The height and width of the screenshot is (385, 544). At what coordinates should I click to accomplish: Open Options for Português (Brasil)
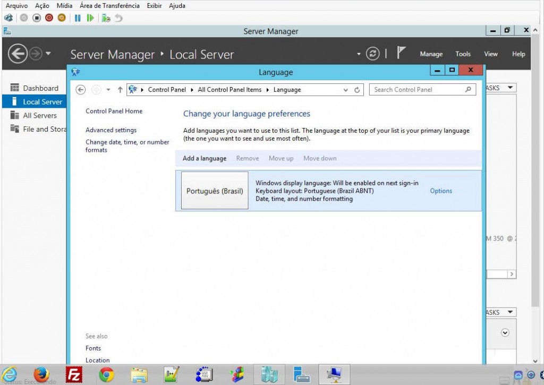(441, 191)
